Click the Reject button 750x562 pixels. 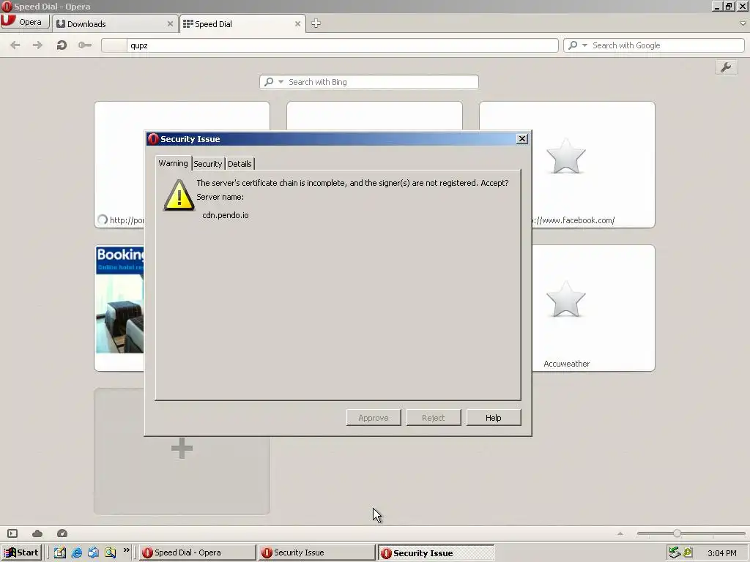tap(434, 418)
